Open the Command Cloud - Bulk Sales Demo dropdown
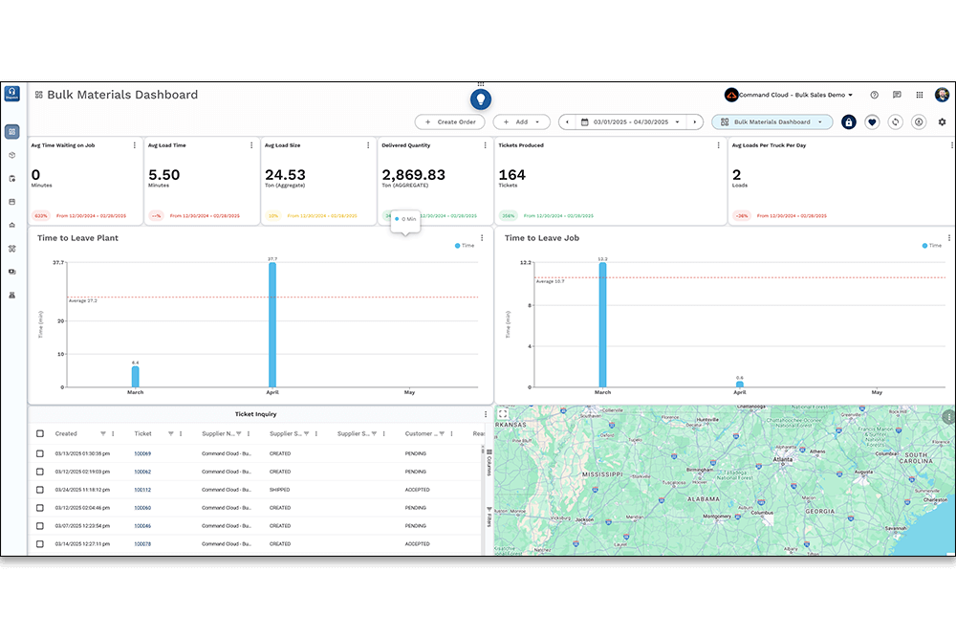This screenshot has height=638, width=956. click(789, 96)
